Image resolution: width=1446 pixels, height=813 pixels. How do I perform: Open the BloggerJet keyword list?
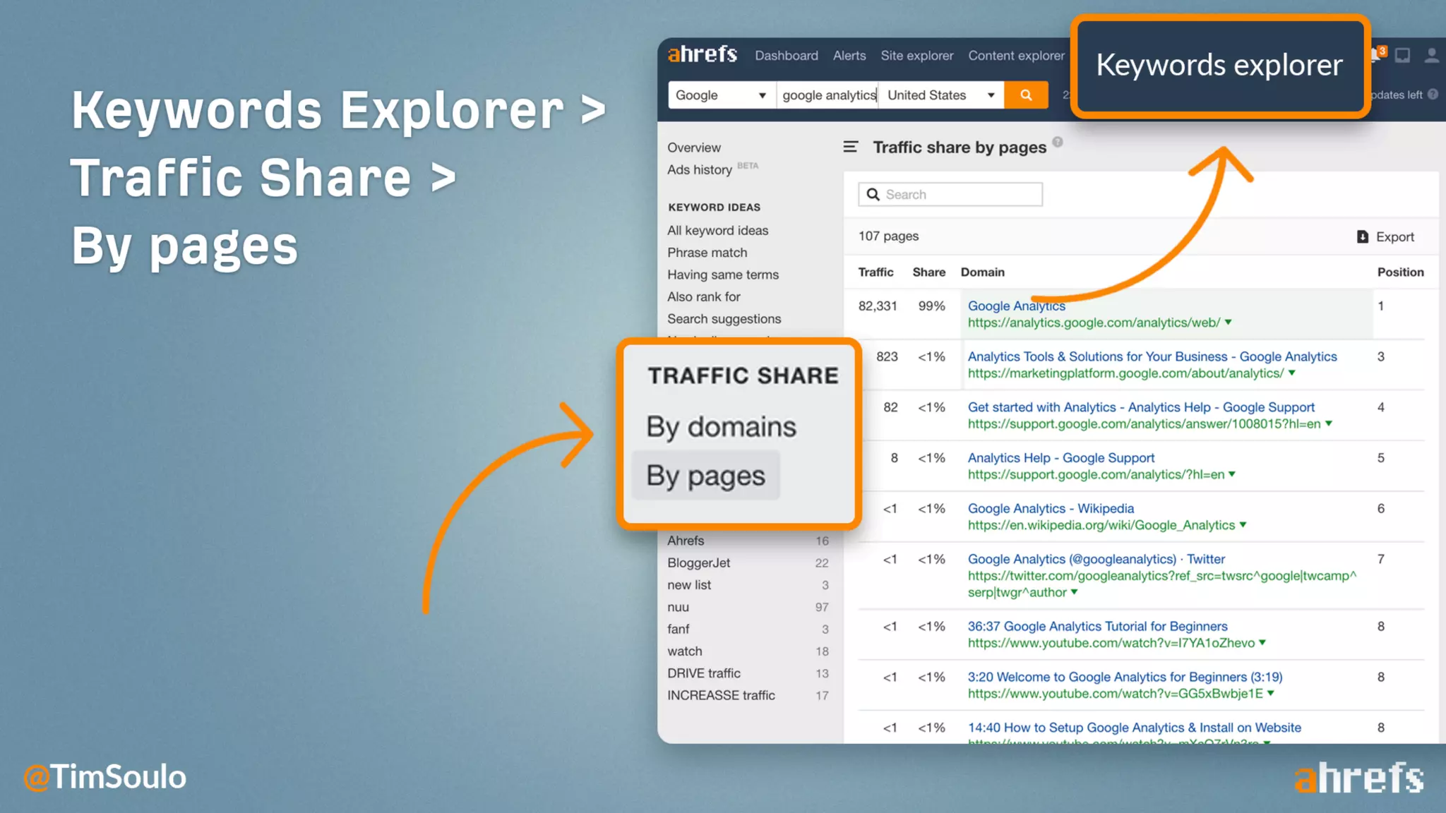pyautogui.click(x=698, y=563)
